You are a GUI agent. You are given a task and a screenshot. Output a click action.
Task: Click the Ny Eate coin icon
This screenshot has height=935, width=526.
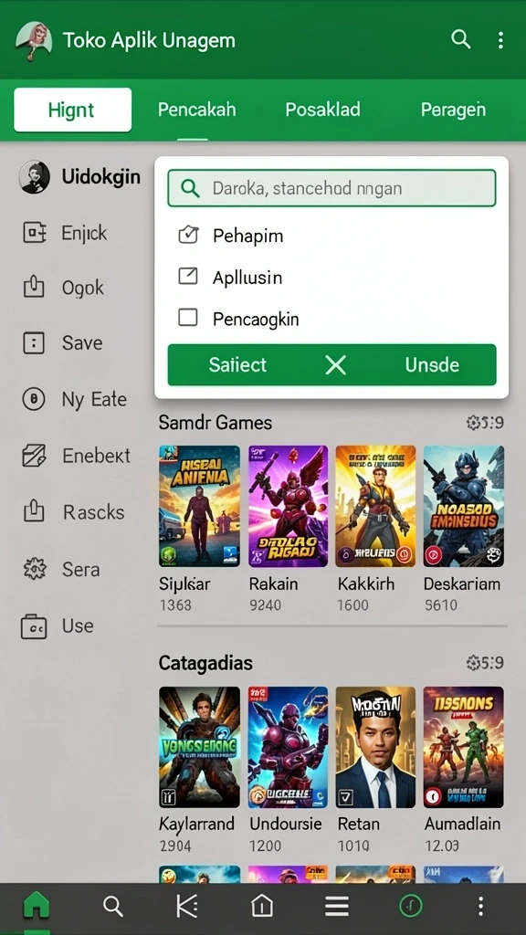(x=34, y=399)
